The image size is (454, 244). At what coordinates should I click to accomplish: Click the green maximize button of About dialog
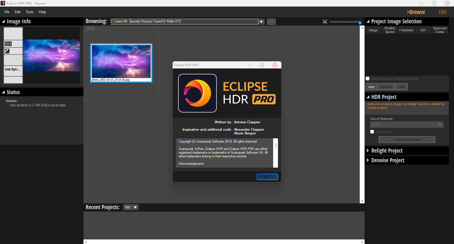[262, 65]
